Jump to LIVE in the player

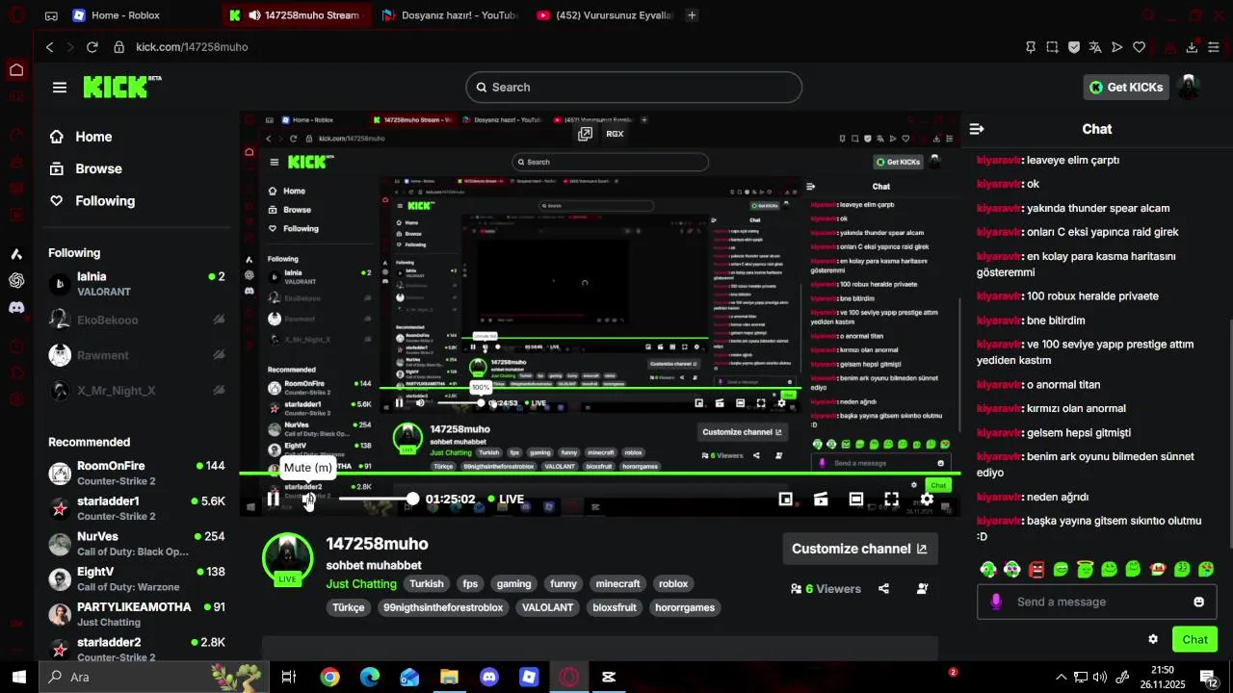coord(506,499)
